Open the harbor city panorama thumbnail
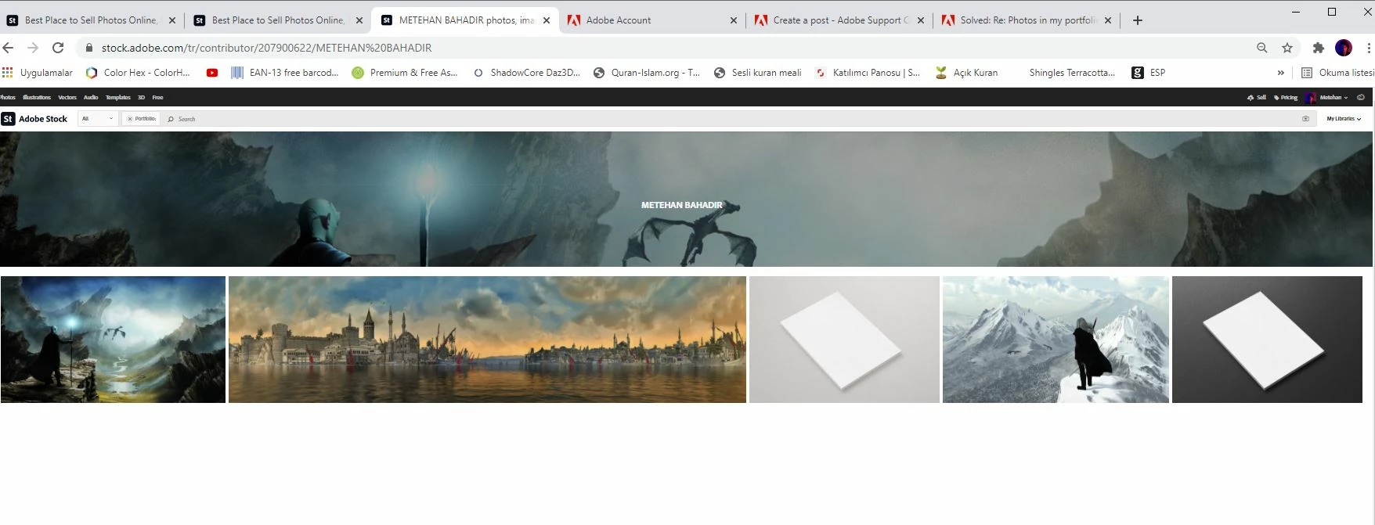This screenshot has width=1375, height=525. (487, 340)
